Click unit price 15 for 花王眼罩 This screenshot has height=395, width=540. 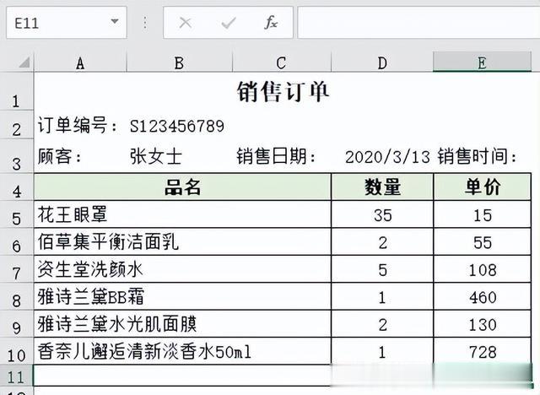pyautogui.click(x=482, y=214)
